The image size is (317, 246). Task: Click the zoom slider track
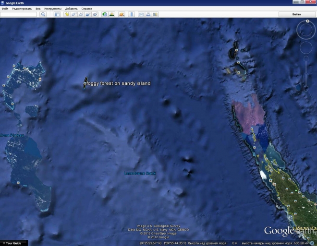[x=306, y=74]
